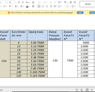
Task: Click the Borders icon
Action: (73, 6)
